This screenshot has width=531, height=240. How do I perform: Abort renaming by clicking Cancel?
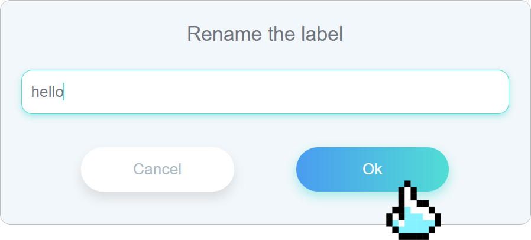click(157, 169)
